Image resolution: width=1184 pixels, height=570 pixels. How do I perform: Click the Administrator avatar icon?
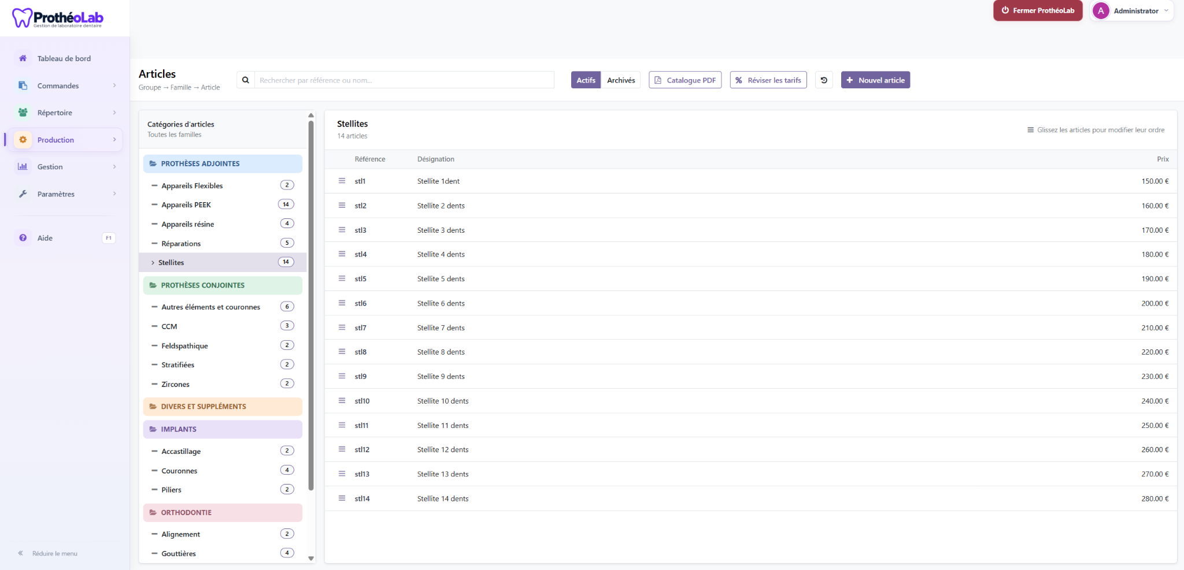click(1101, 11)
